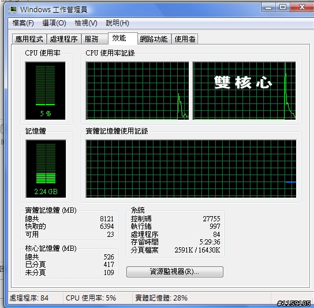Viewport: 314px width, 308px height.
Task: Maximize the Task Manager window
Action: click(x=283, y=8)
